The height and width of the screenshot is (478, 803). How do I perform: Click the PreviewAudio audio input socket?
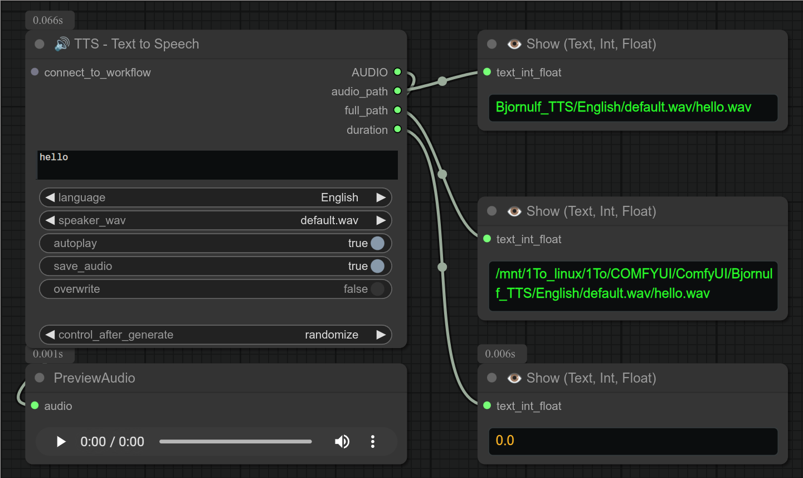[35, 405]
